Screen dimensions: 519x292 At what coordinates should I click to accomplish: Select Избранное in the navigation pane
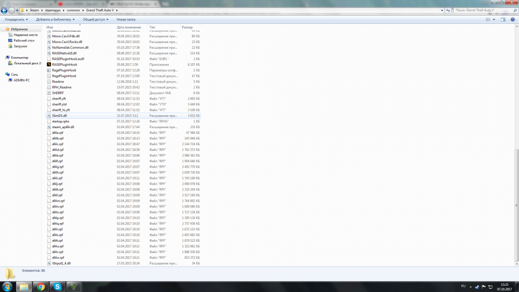point(19,29)
